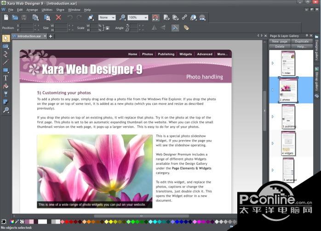
Task: Open the File menu
Action: (x=11, y=10)
